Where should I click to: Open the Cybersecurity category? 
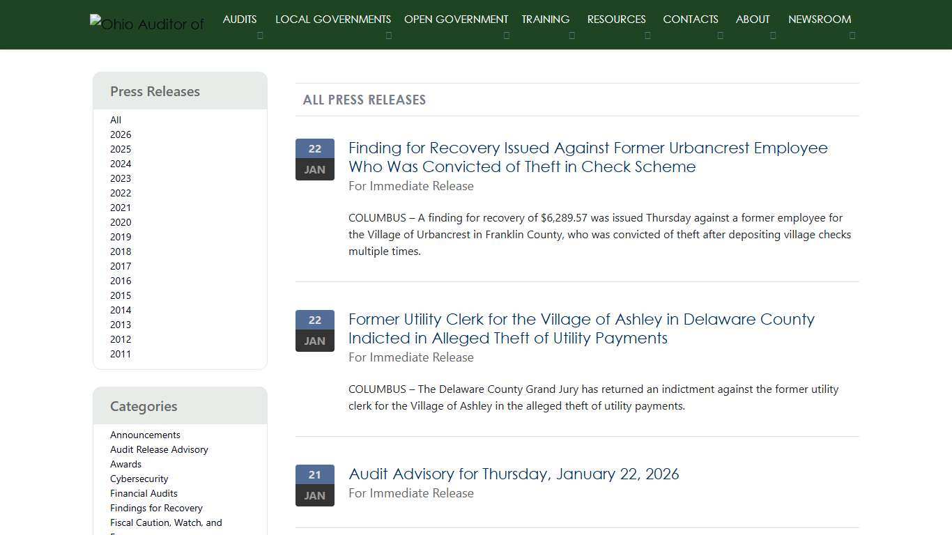[139, 479]
